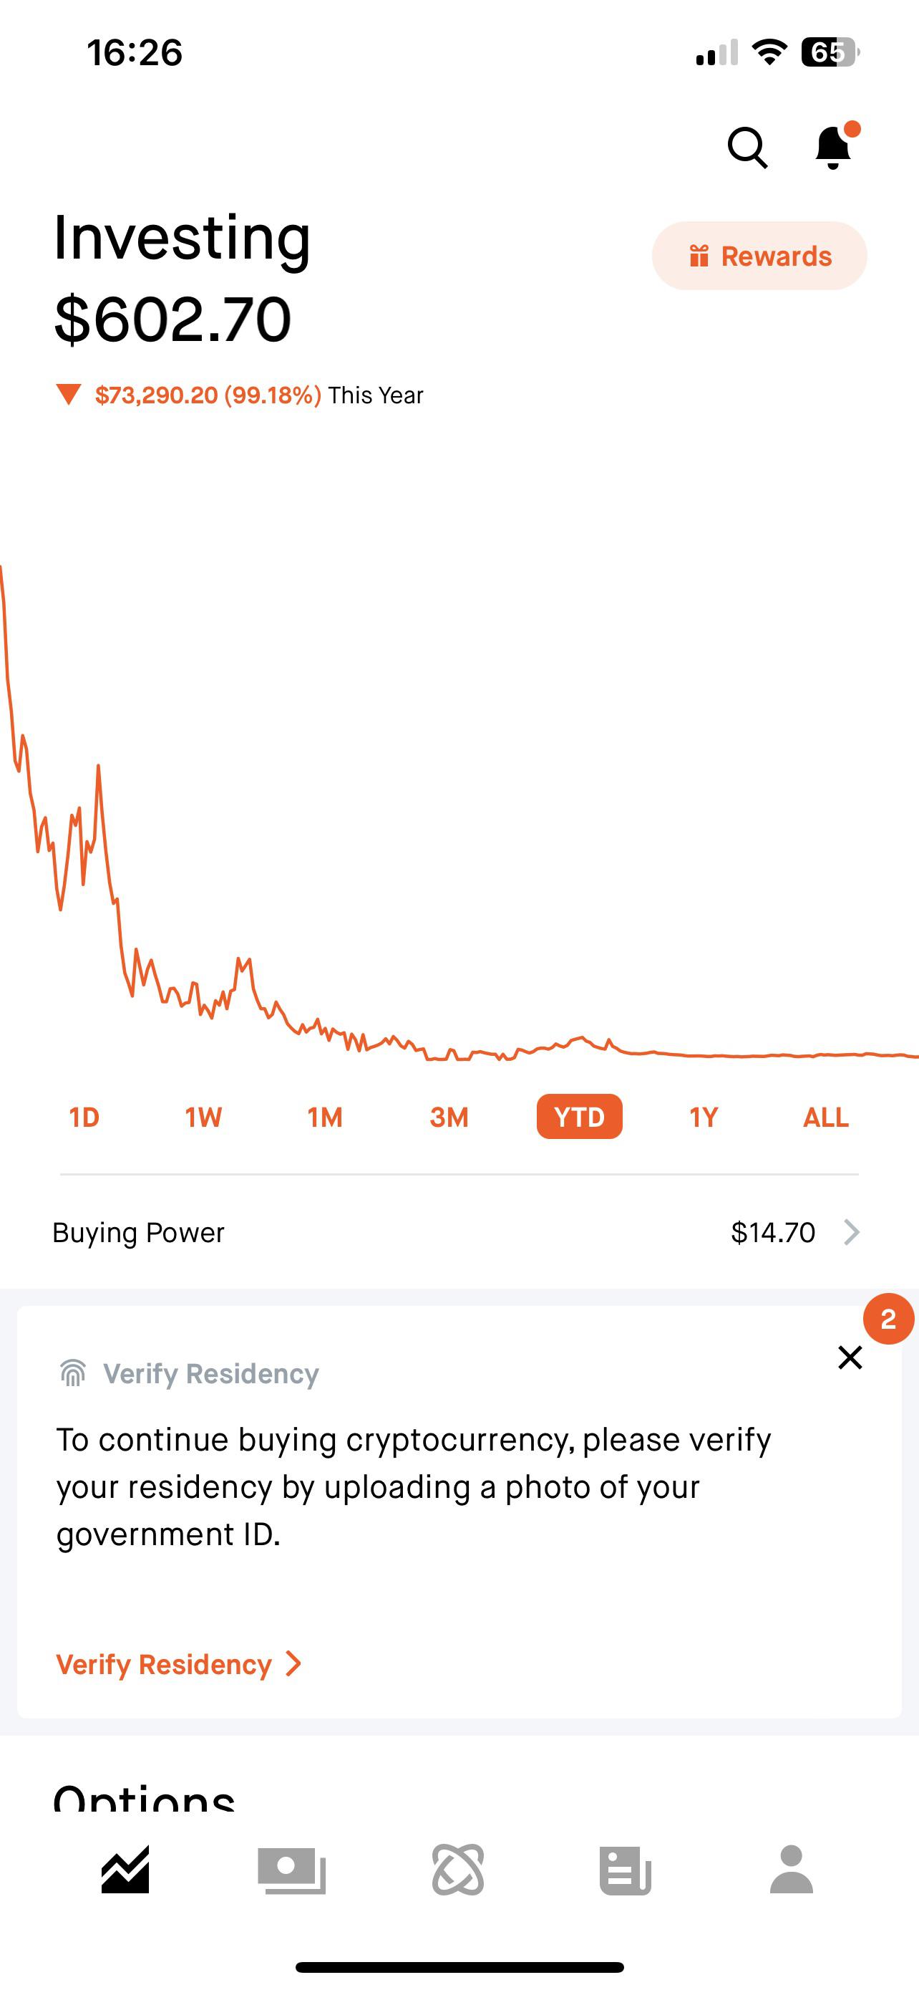919x1990 pixels.
Task: Tap the fingerprint Verify Residency icon
Action: tap(73, 1373)
